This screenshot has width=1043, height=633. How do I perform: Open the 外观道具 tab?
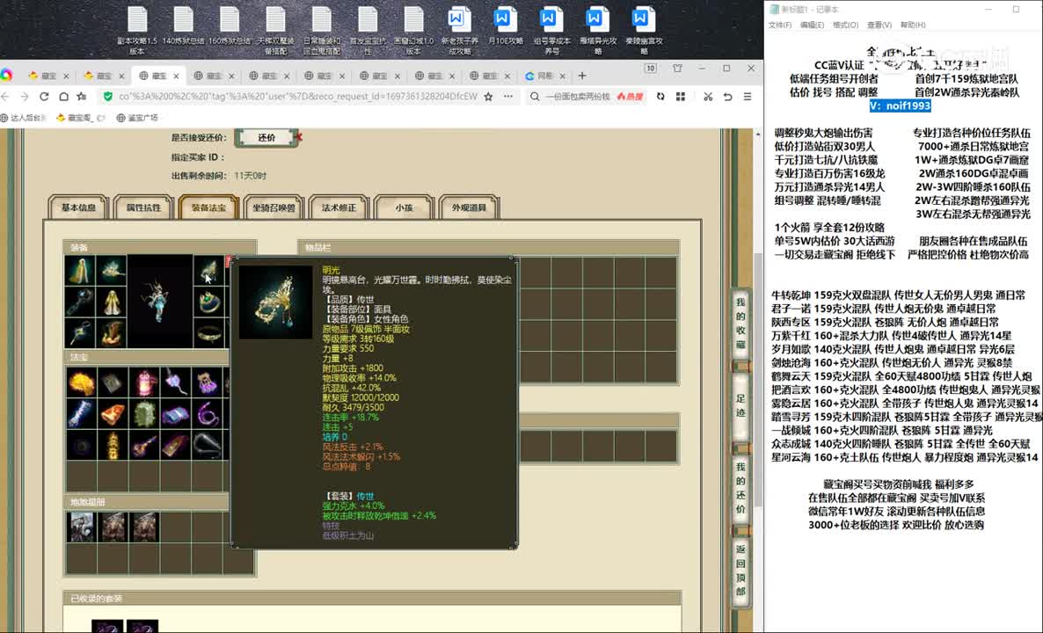tap(469, 207)
